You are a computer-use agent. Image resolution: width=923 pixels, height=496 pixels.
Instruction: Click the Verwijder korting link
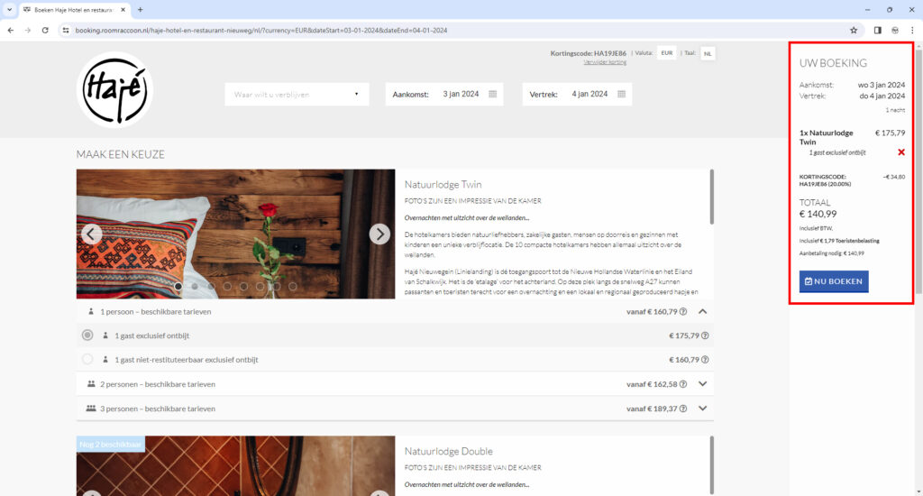[x=605, y=62]
